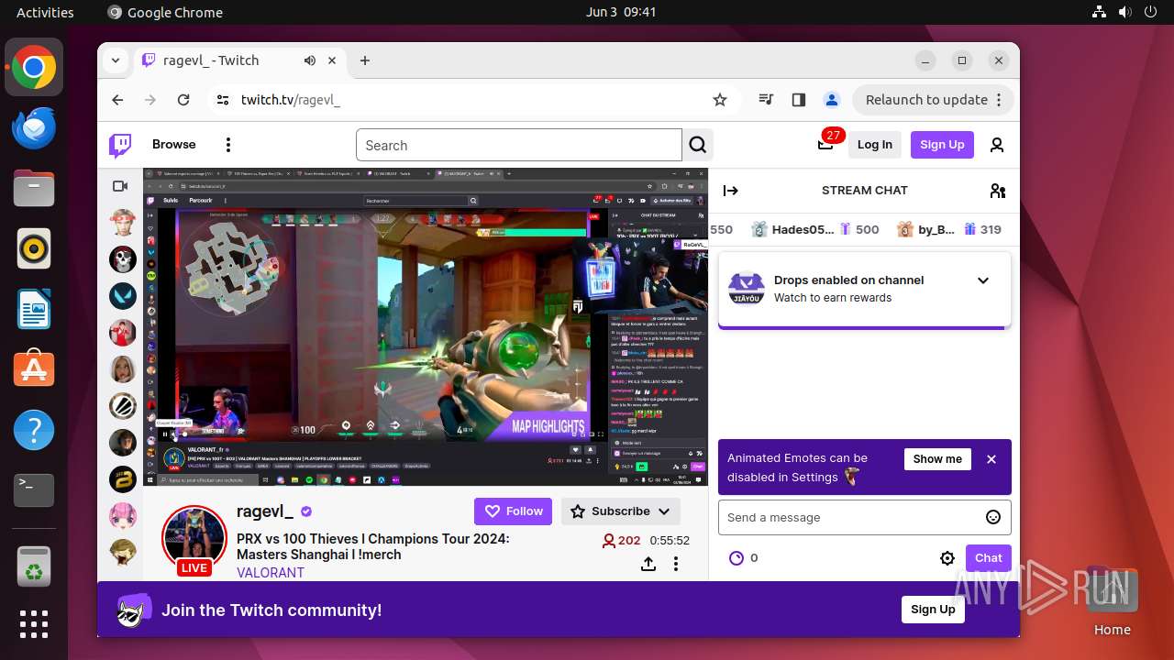Open system volume and power menu

pos(1124,12)
